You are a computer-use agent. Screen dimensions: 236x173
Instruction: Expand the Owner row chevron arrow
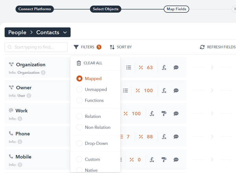(212, 90)
